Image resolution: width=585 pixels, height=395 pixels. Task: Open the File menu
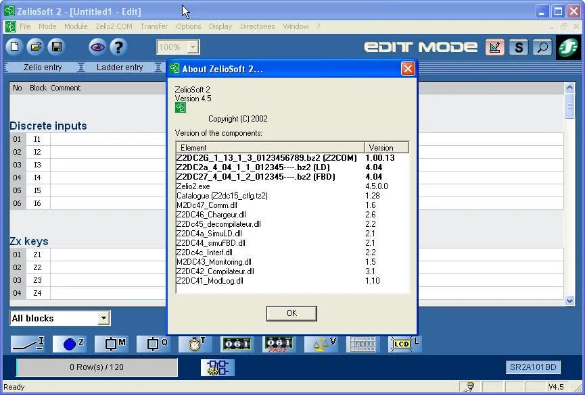[25, 26]
